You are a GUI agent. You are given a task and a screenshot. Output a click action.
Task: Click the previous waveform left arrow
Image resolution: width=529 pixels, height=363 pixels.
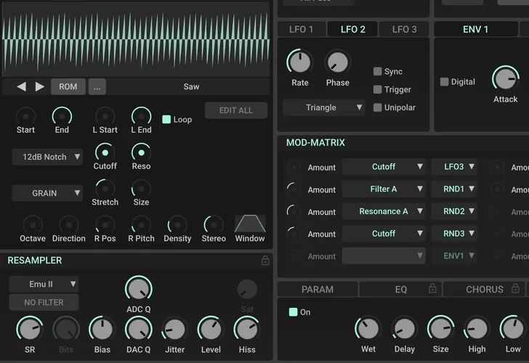click(x=21, y=86)
